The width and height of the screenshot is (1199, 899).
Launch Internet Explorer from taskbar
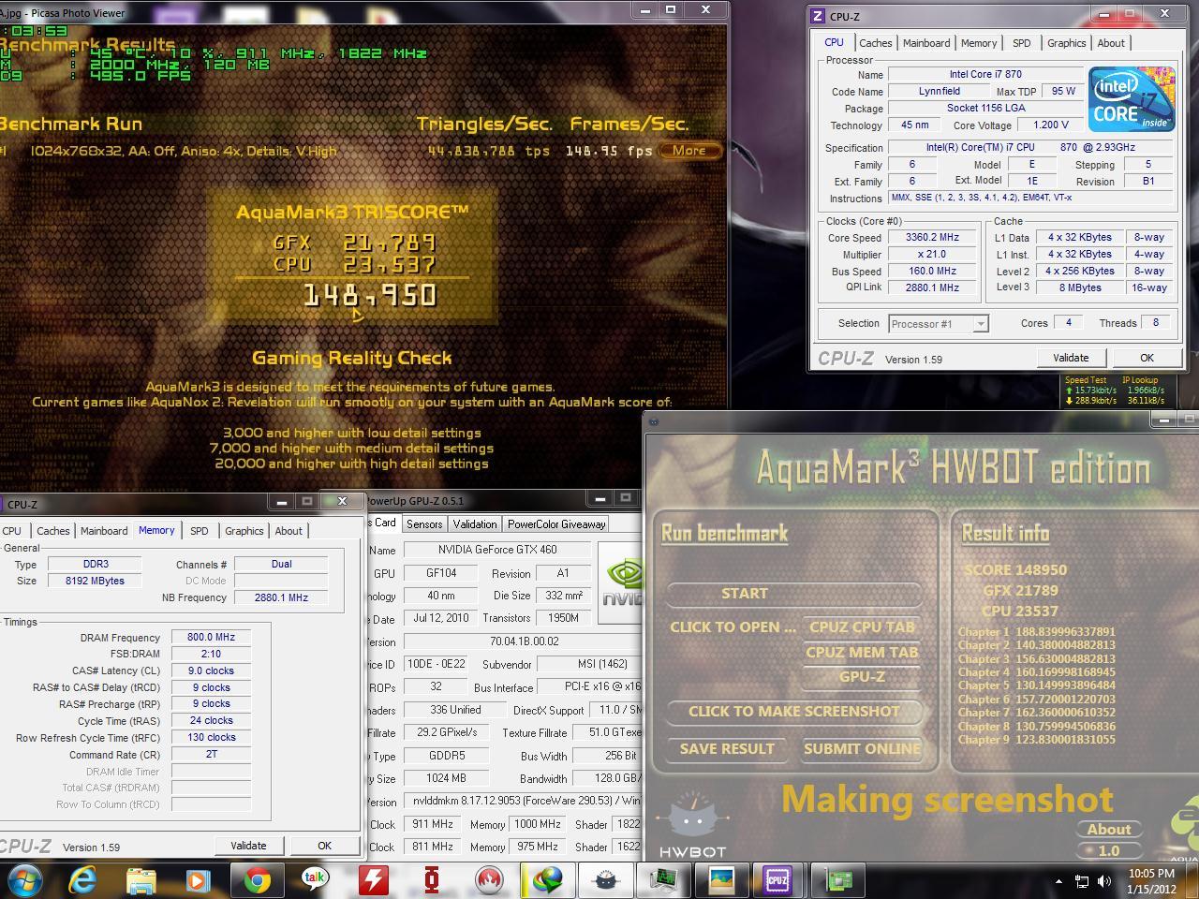82,880
